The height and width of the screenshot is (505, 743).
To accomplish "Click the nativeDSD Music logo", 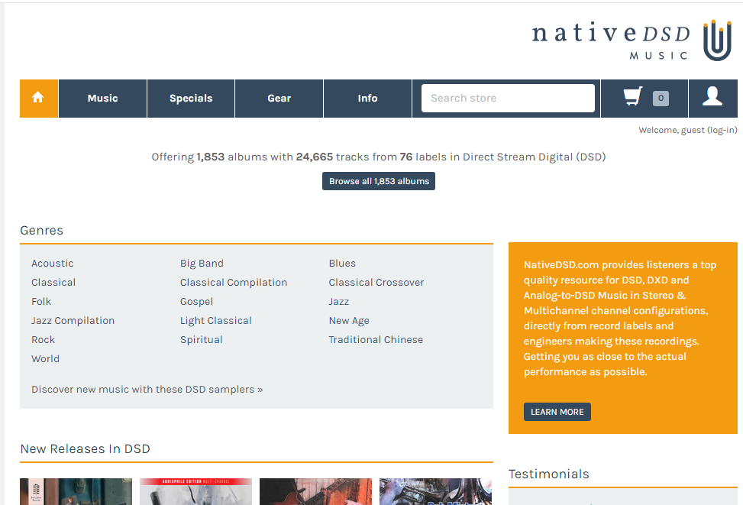I will [632, 40].
